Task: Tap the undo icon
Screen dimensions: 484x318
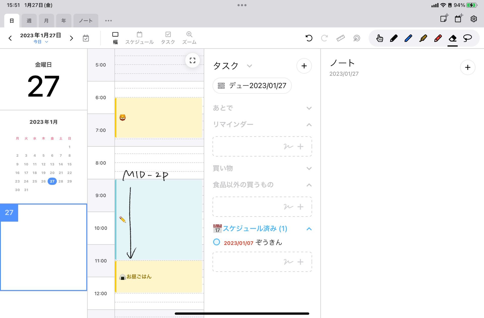Action: tap(309, 38)
